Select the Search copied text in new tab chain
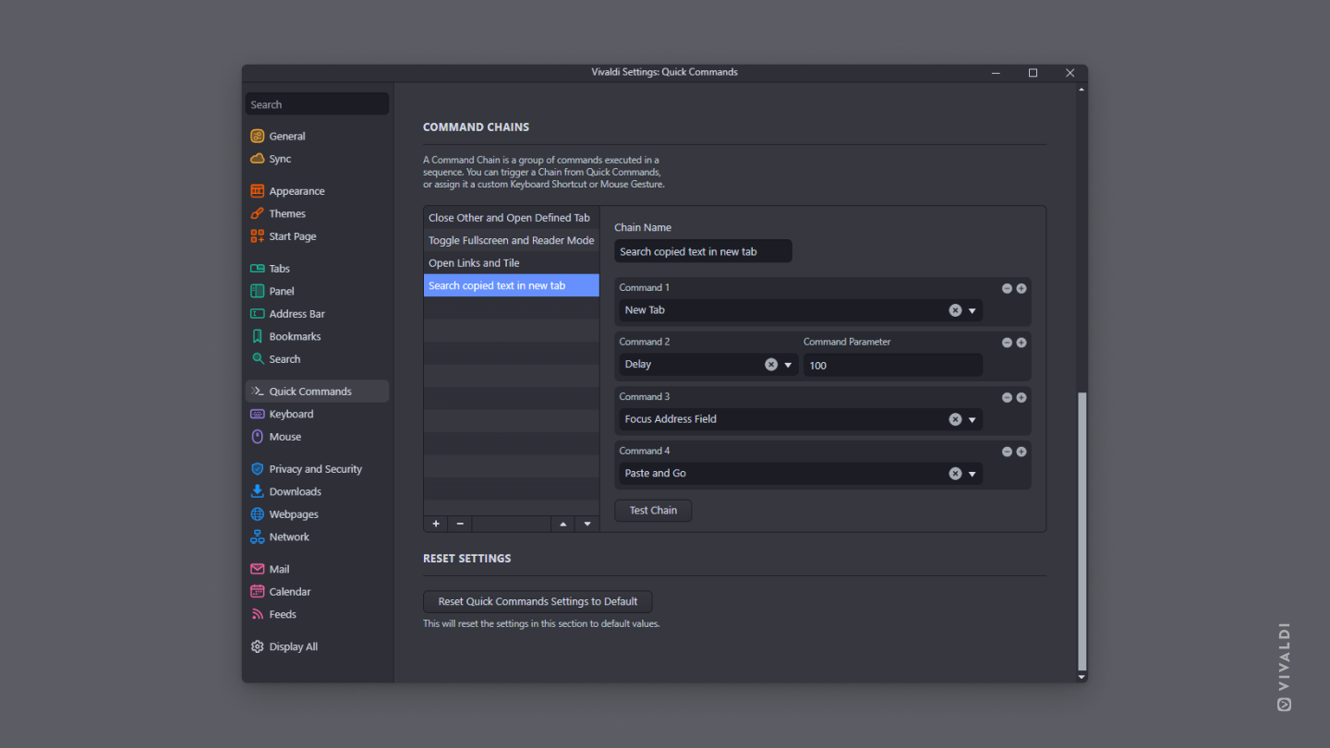The width and height of the screenshot is (1330, 748). pos(512,285)
